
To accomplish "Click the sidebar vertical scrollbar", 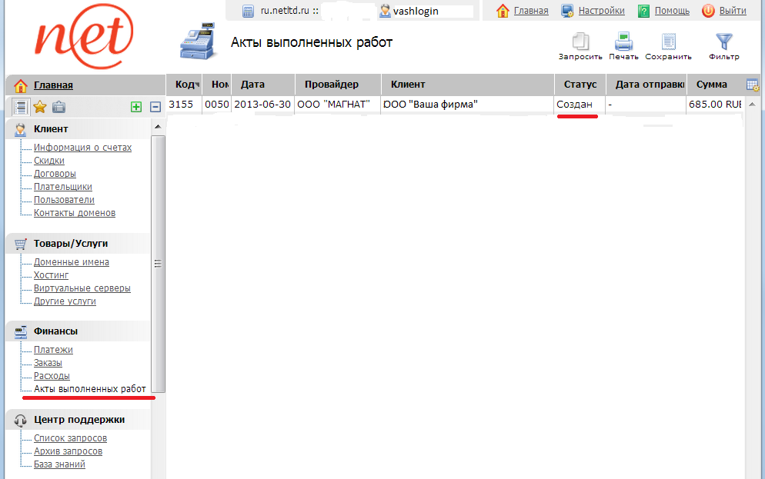I will tap(158, 263).
